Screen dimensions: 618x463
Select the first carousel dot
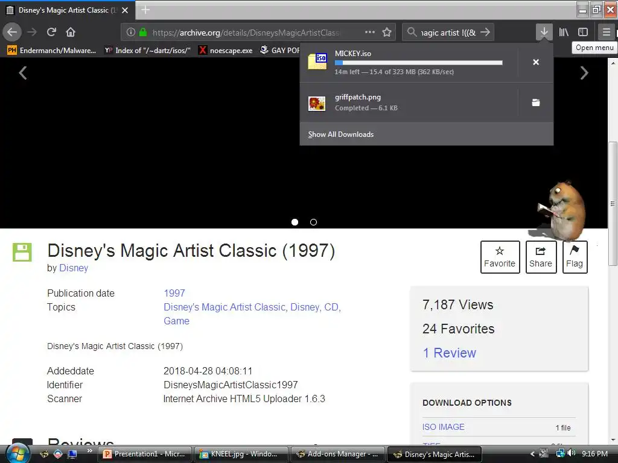point(295,222)
